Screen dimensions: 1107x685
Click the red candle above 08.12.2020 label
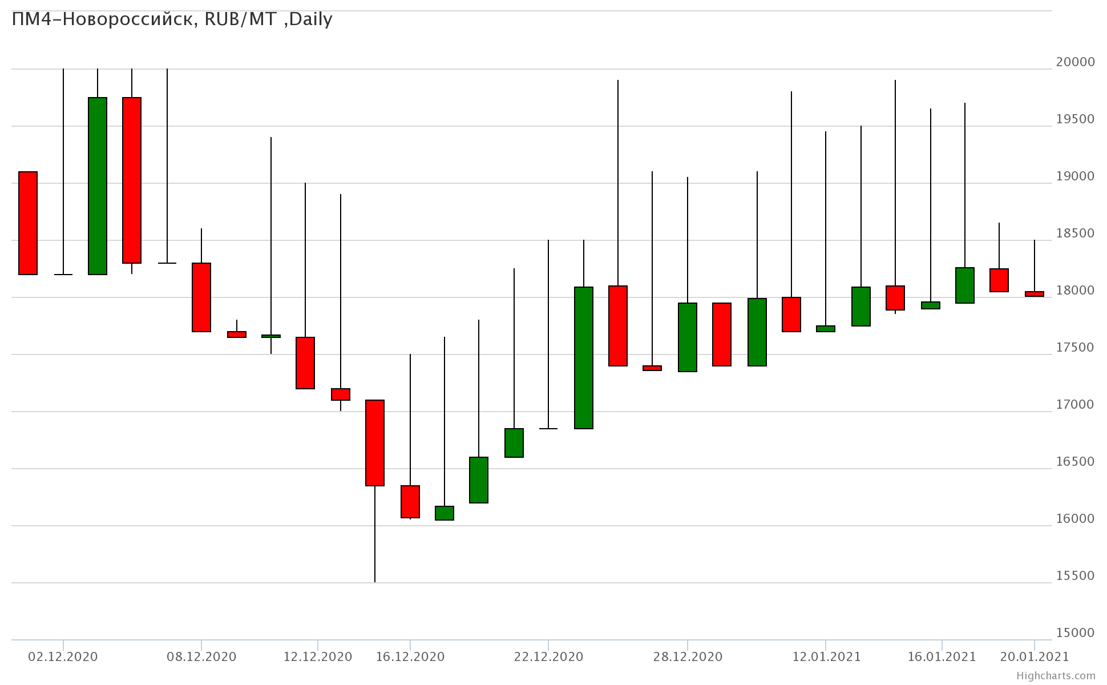[201, 297]
